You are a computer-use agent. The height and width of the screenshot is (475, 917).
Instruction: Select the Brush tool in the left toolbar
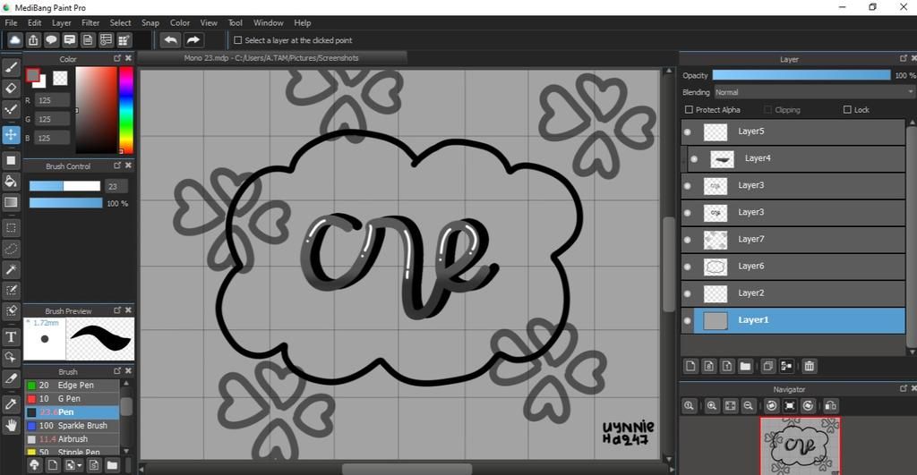click(x=11, y=67)
